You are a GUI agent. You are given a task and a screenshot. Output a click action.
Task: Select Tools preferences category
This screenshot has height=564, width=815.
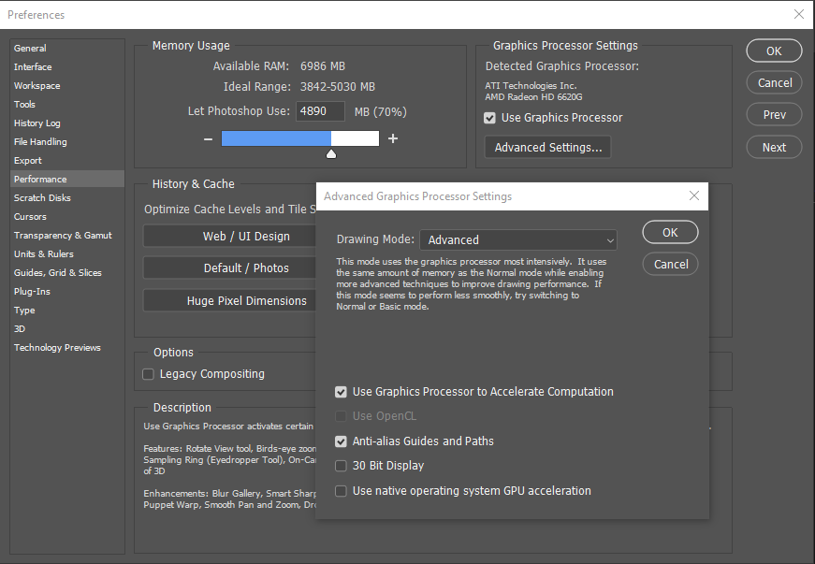tap(67, 105)
